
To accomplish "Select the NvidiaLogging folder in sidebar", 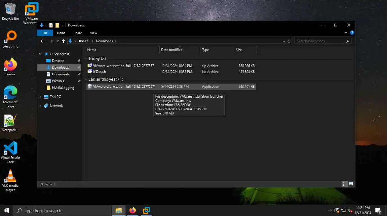I will pyautogui.click(x=63, y=88).
